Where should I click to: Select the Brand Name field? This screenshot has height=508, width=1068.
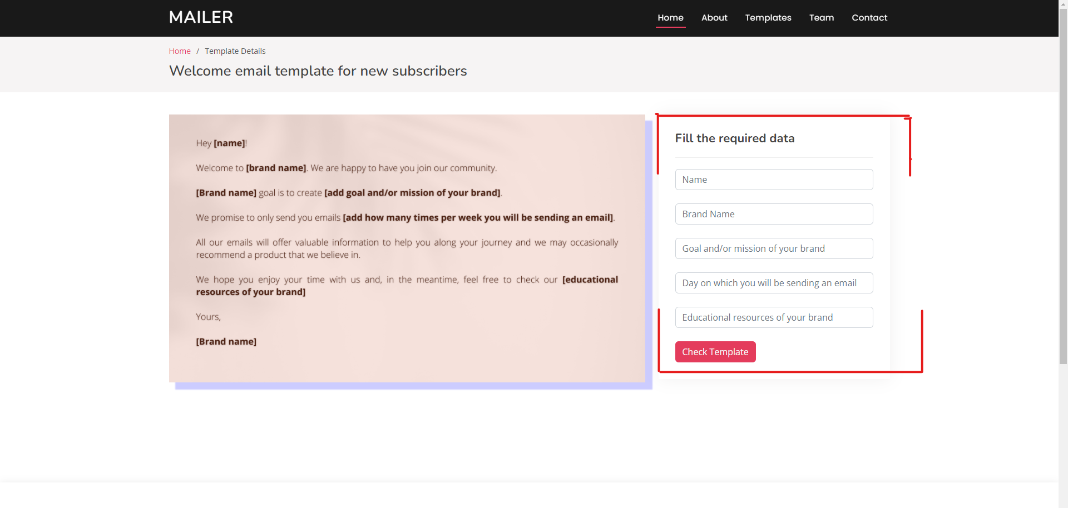click(x=774, y=213)
